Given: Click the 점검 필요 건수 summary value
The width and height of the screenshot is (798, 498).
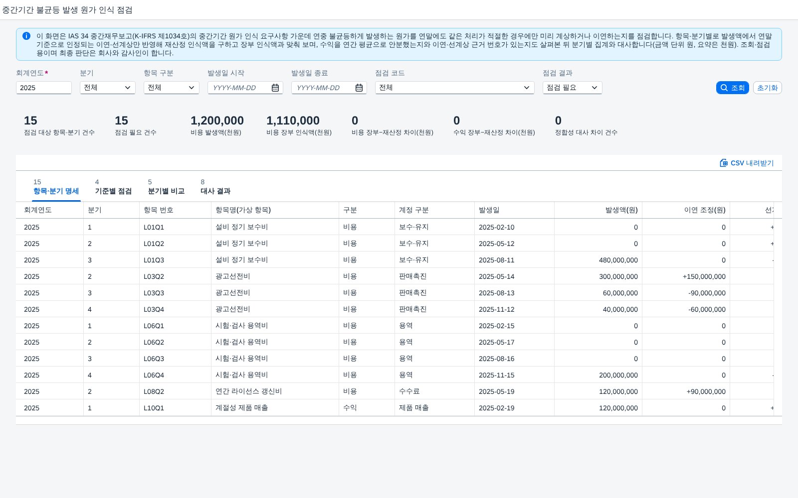Looking at the screenshot, I should tap(121, 121).
